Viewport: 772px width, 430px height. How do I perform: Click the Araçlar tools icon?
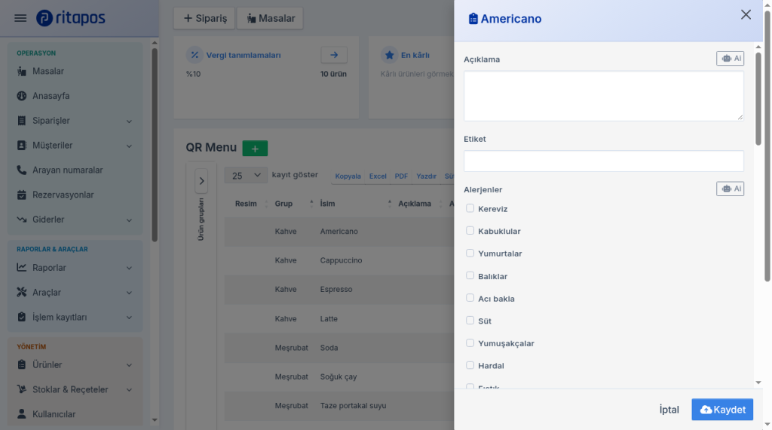click(x=22, y=292)
